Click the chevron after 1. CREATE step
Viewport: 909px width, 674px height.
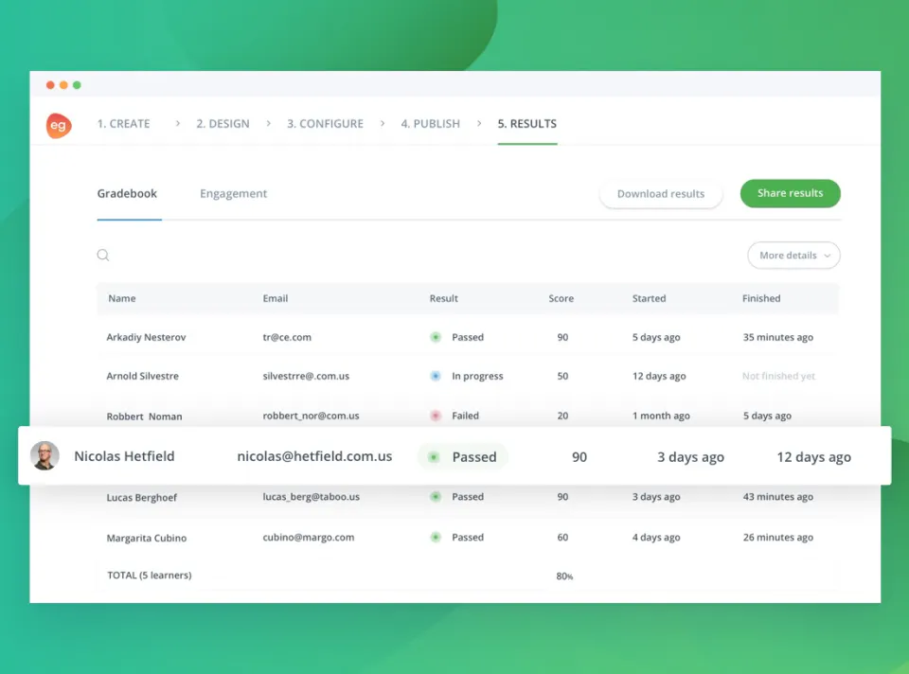click(178, 123)
